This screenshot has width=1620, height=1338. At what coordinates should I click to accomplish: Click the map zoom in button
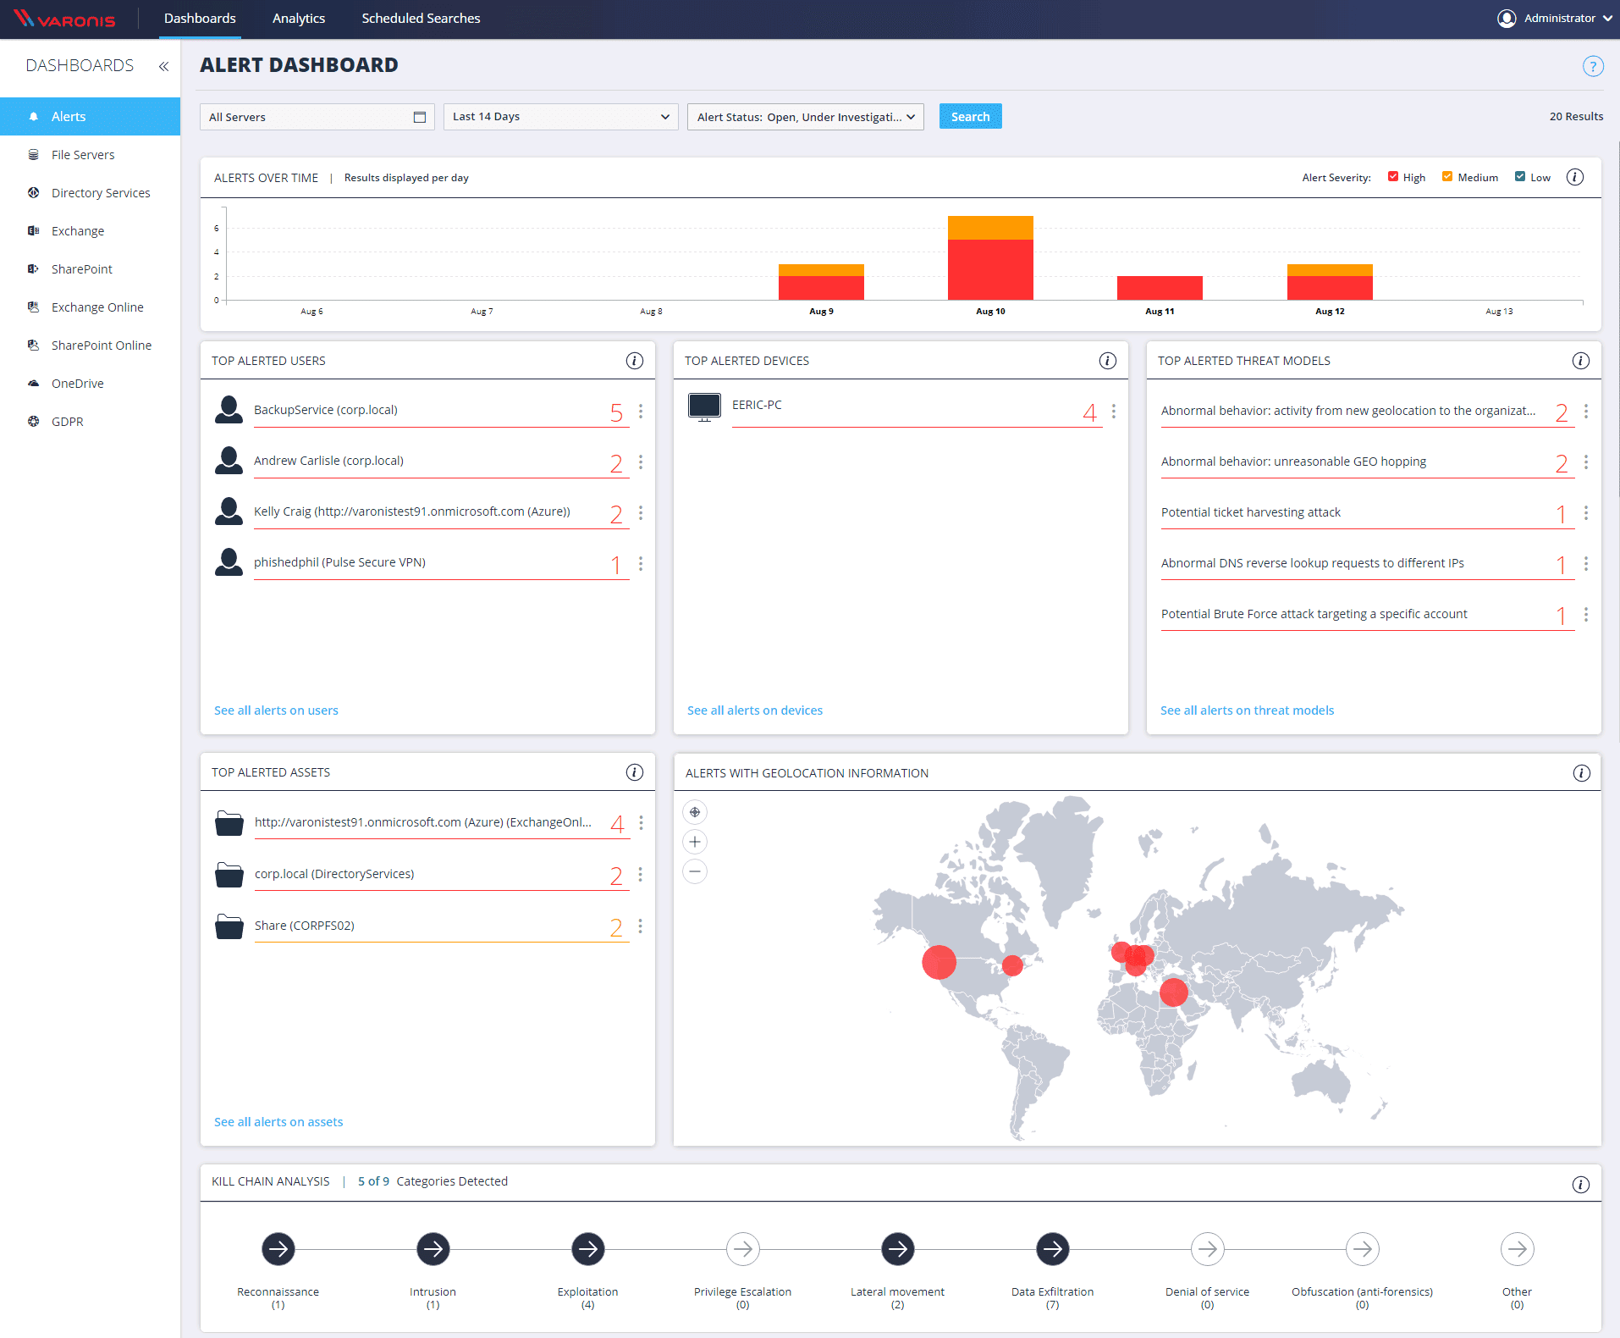pyautogui.click(x=695, y=842)
